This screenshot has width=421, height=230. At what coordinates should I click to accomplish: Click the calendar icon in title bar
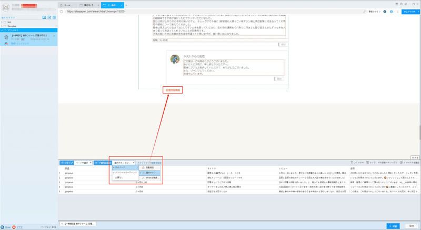(x=397, y=4)
